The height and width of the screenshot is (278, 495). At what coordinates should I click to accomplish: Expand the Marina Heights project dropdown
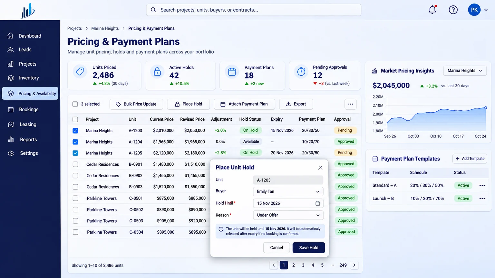(x=465, y=70)
